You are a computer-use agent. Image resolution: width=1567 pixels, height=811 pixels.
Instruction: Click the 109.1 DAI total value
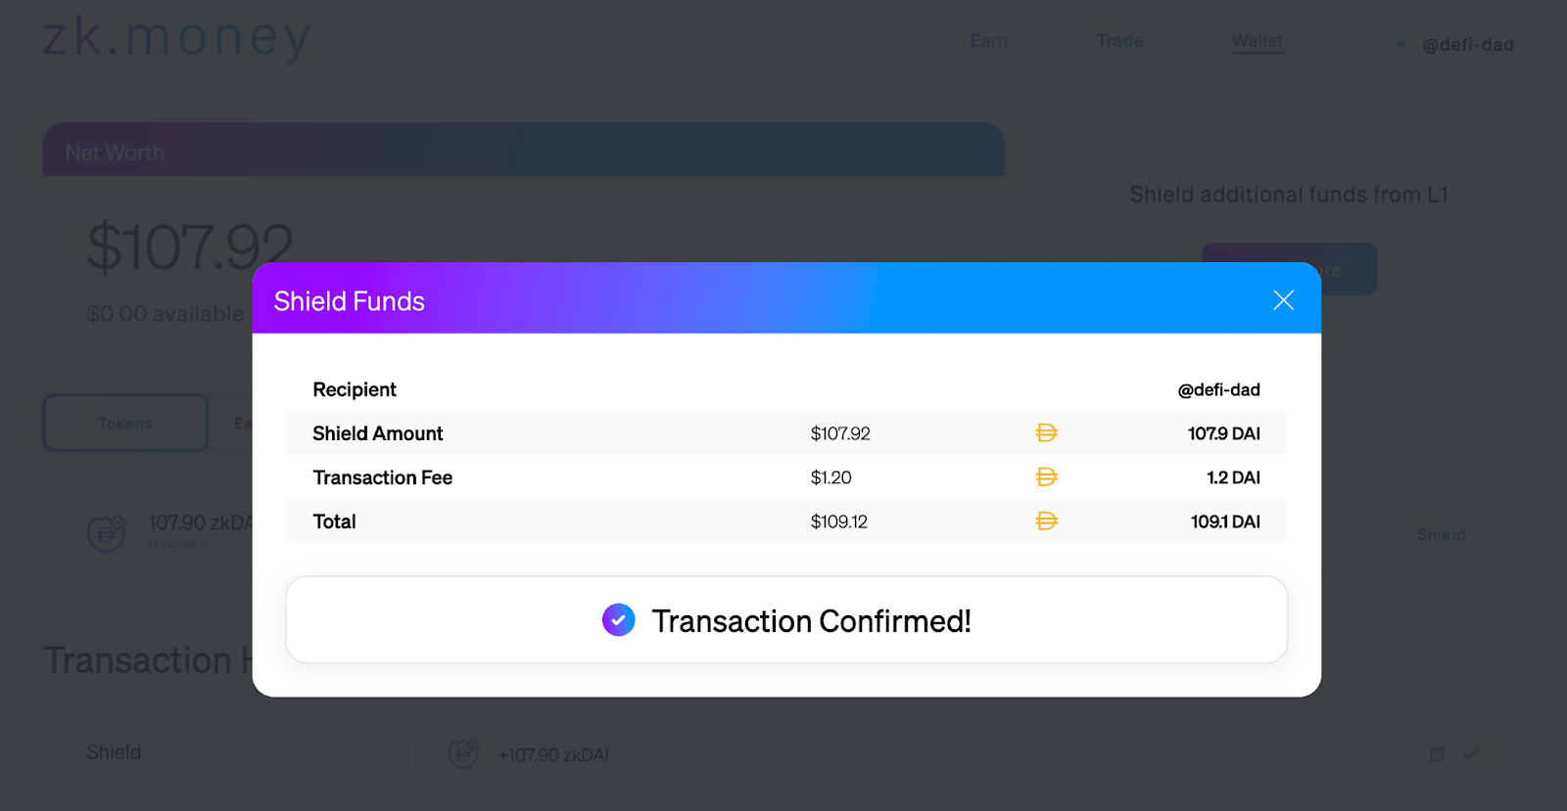pyautogui.click(x=1225, y=521)
